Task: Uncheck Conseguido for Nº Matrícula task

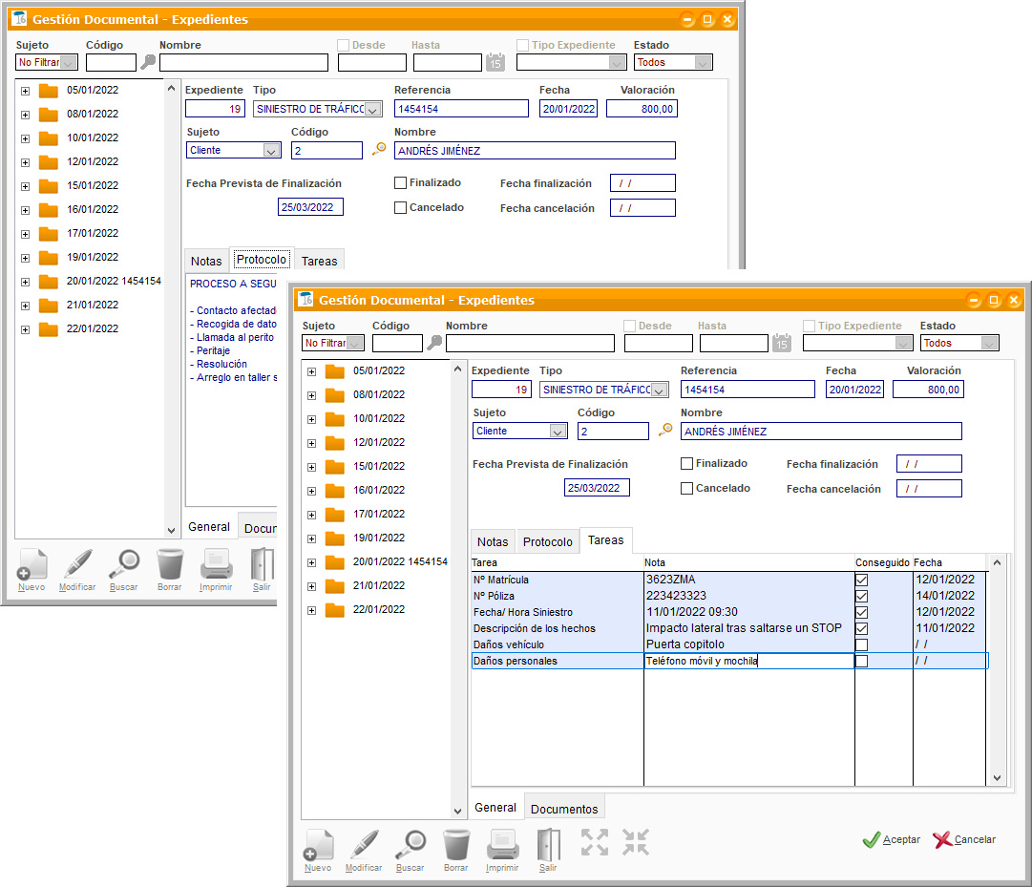Action: pyautogui.click(x=861, y=580)
